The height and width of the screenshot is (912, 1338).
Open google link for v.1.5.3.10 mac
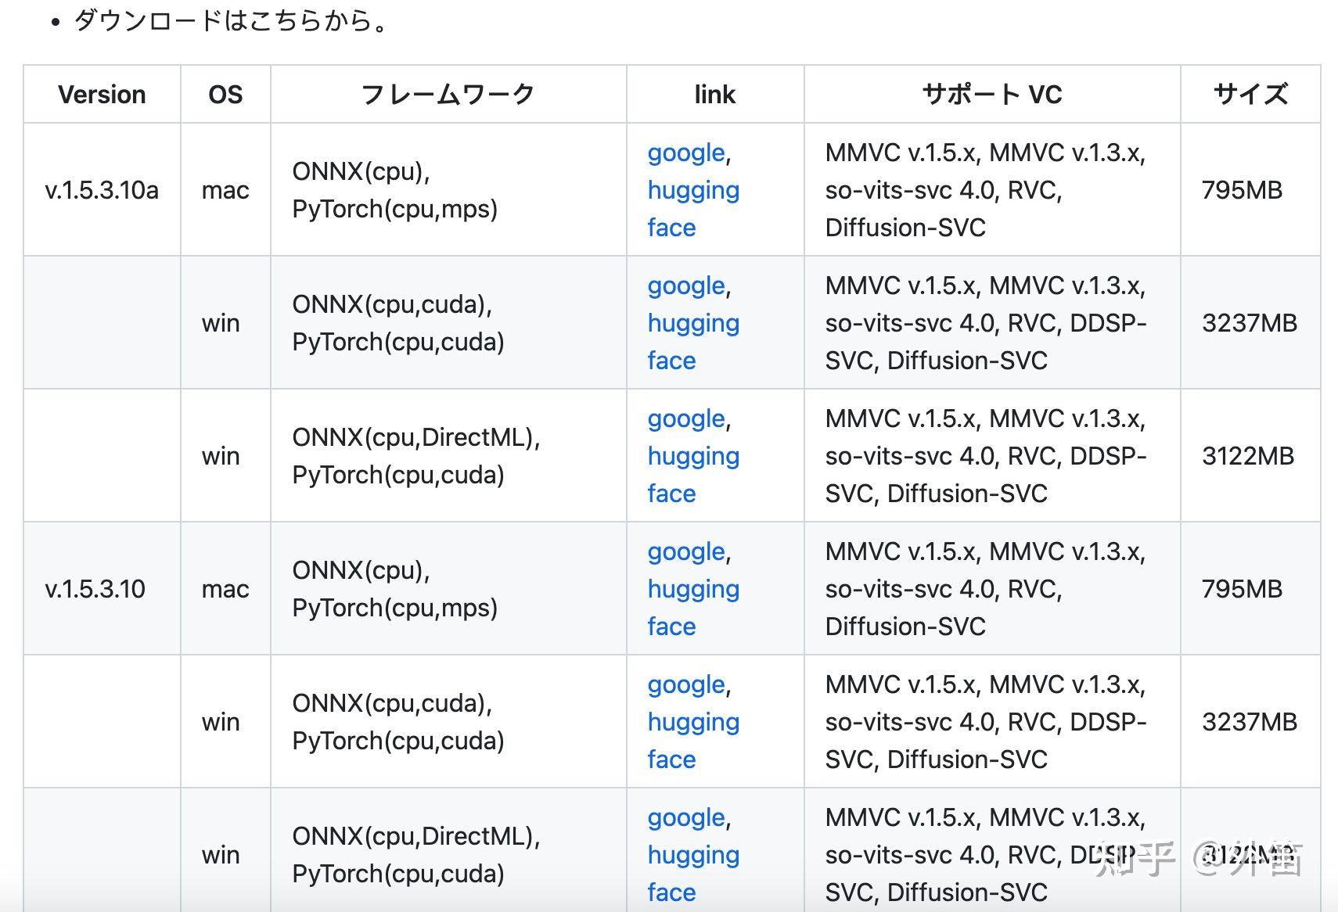point(686,551)
